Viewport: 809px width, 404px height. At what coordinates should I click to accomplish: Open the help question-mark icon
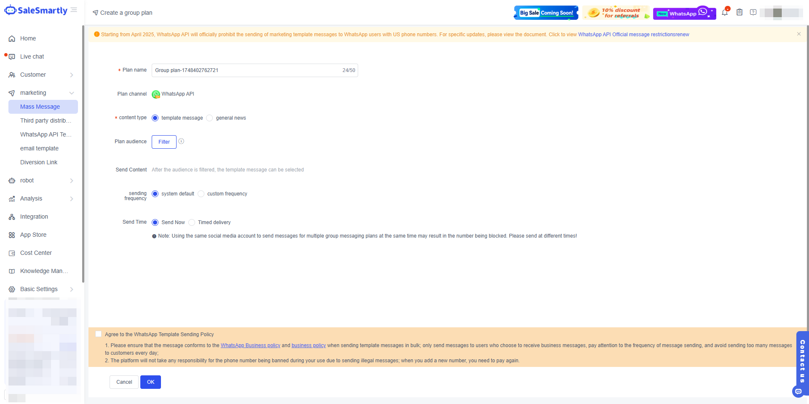coord(753,13)
